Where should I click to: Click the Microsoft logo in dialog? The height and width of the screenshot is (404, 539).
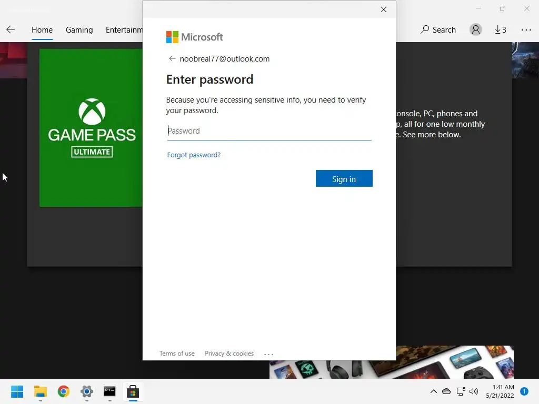[195, 37]
